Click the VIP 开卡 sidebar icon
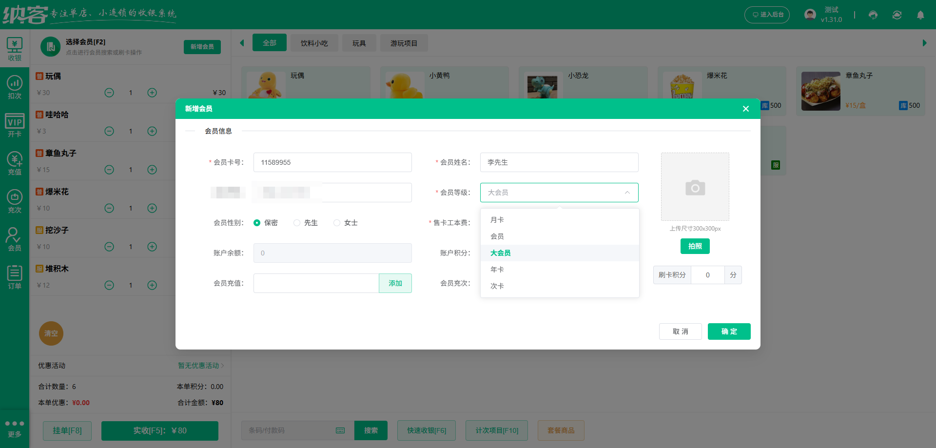936x448 pixels. pos(14,125)
